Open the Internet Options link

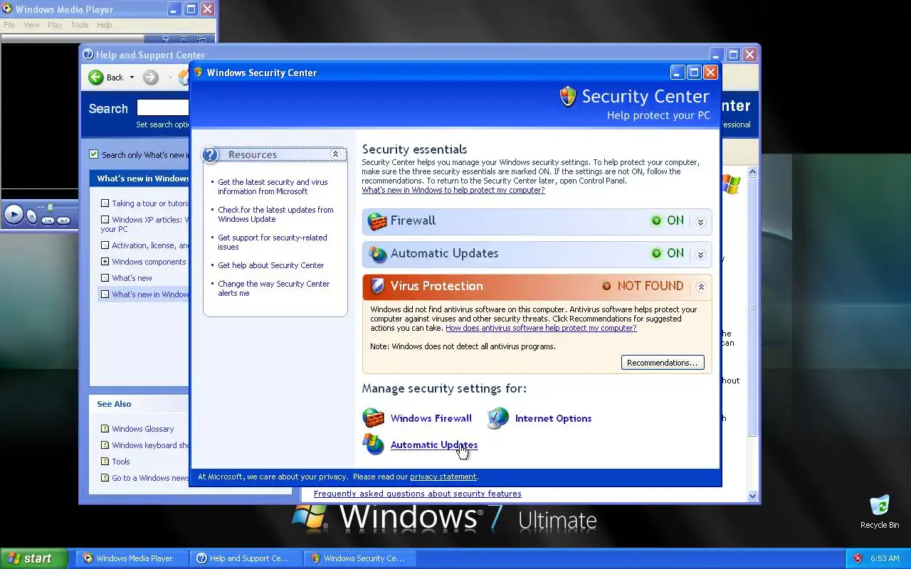coord(553,418)
